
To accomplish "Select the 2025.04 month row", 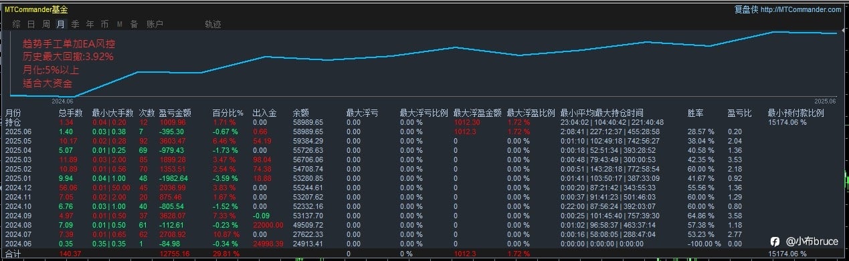I will tap(424, 151).
